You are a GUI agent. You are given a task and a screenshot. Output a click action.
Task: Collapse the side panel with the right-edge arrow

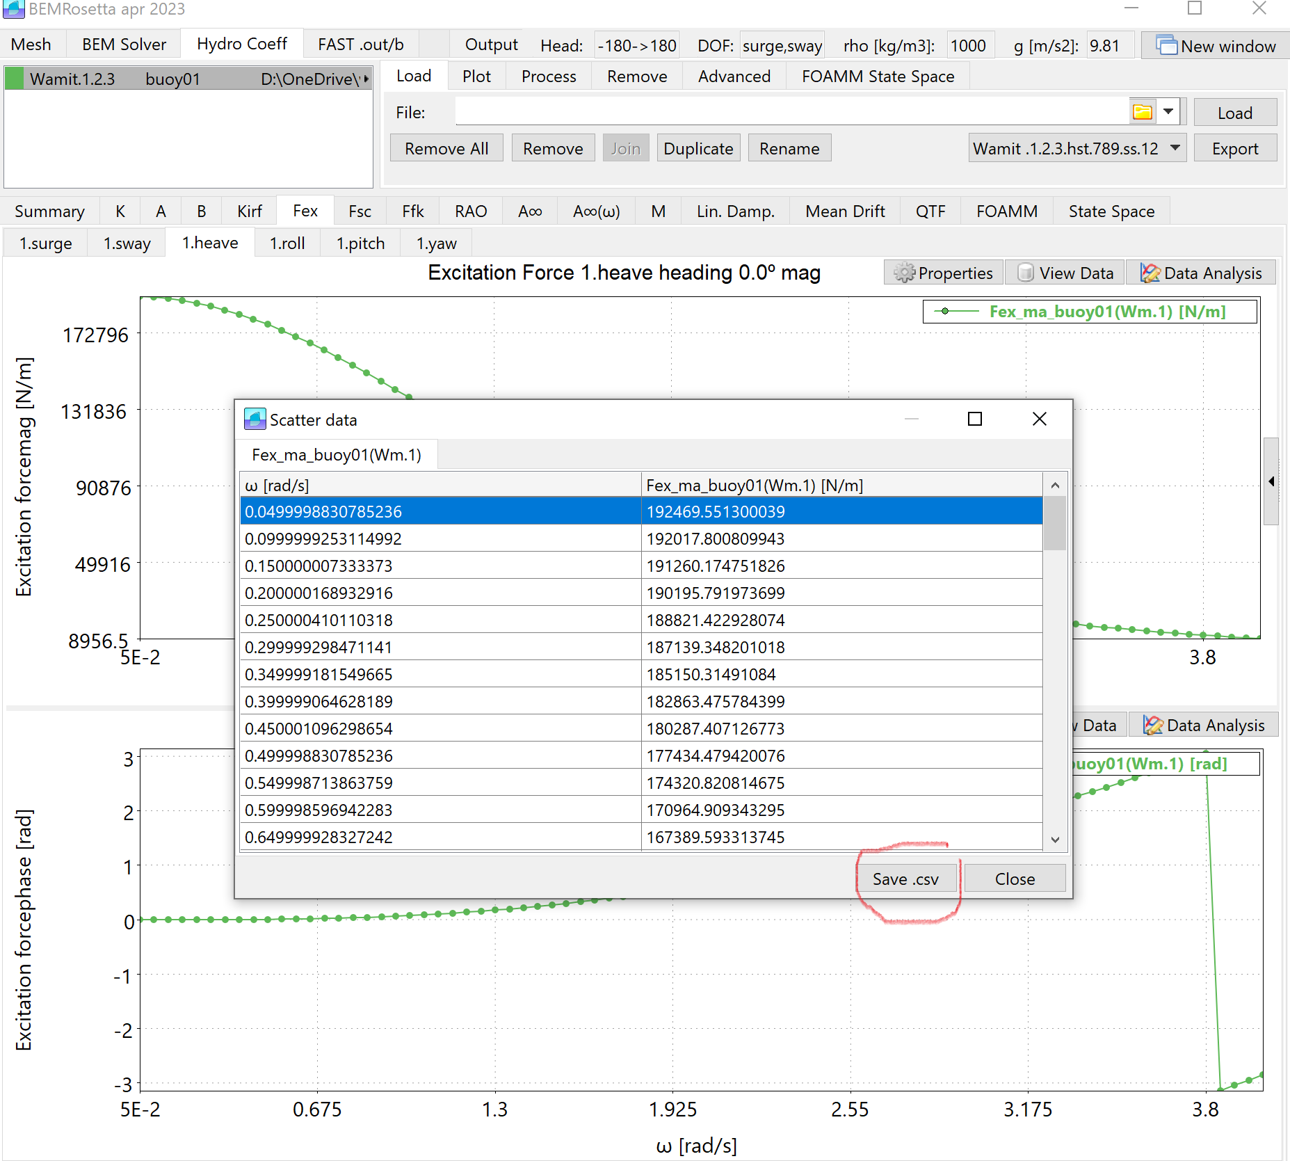click(1272, 480)
